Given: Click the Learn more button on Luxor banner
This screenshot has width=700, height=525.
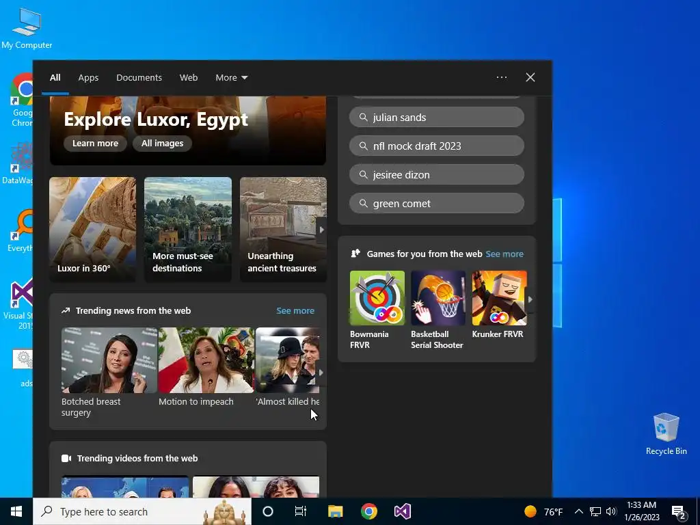Looking at the screenshot, I should pyautogui.click(x=95, y=144).
